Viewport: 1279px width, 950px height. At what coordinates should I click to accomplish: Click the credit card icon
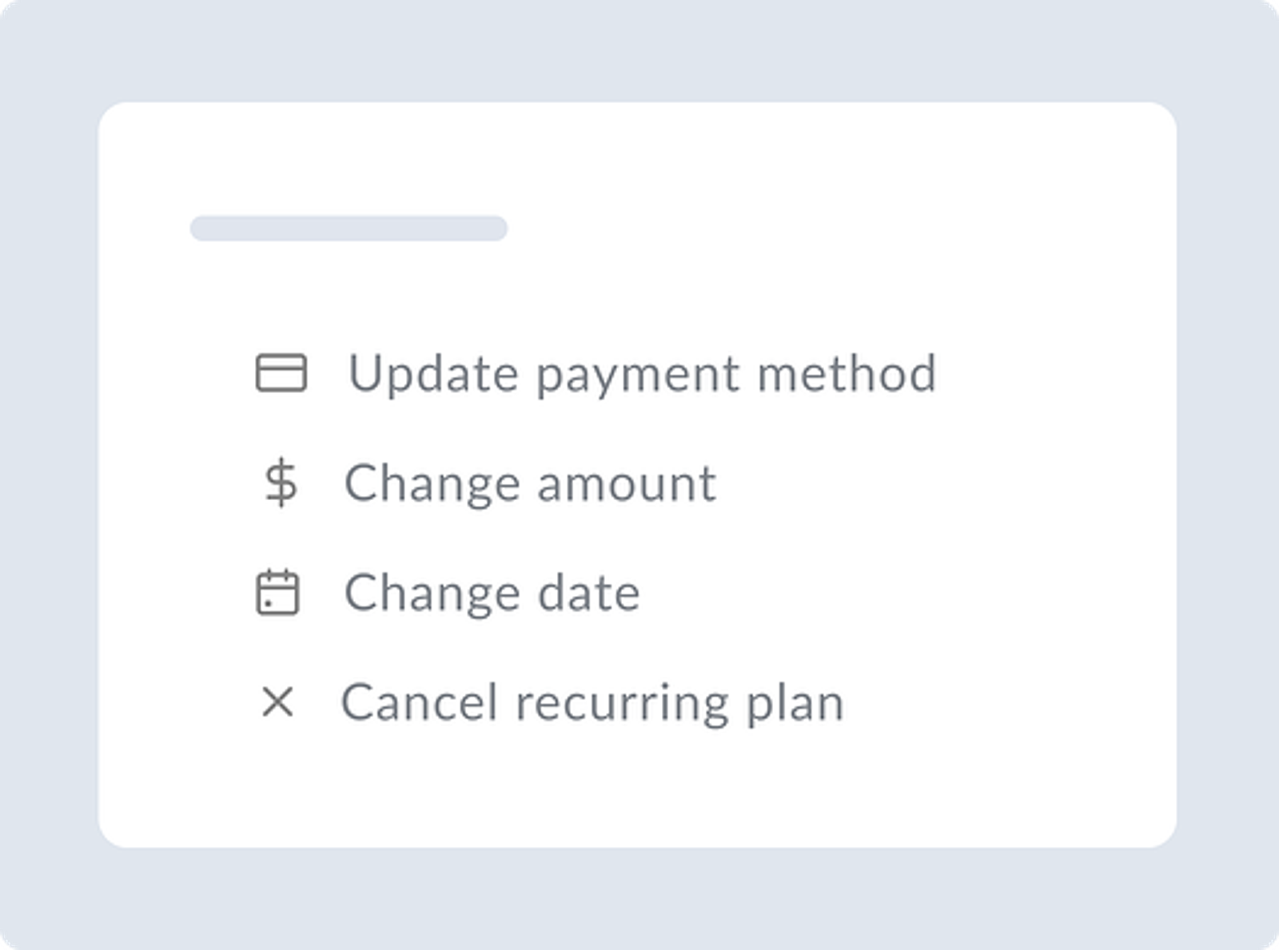pos(281,373)
